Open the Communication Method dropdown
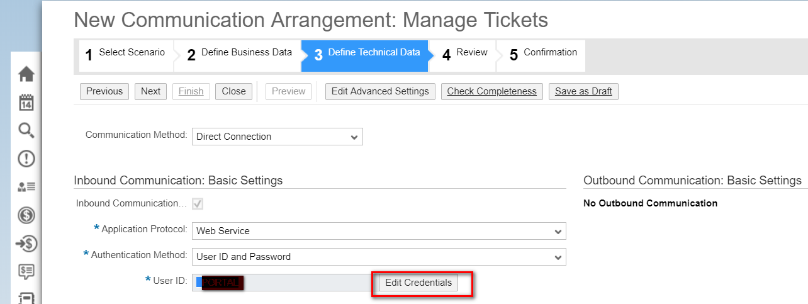This screenshot has height=304, width=808. (278, 137)
